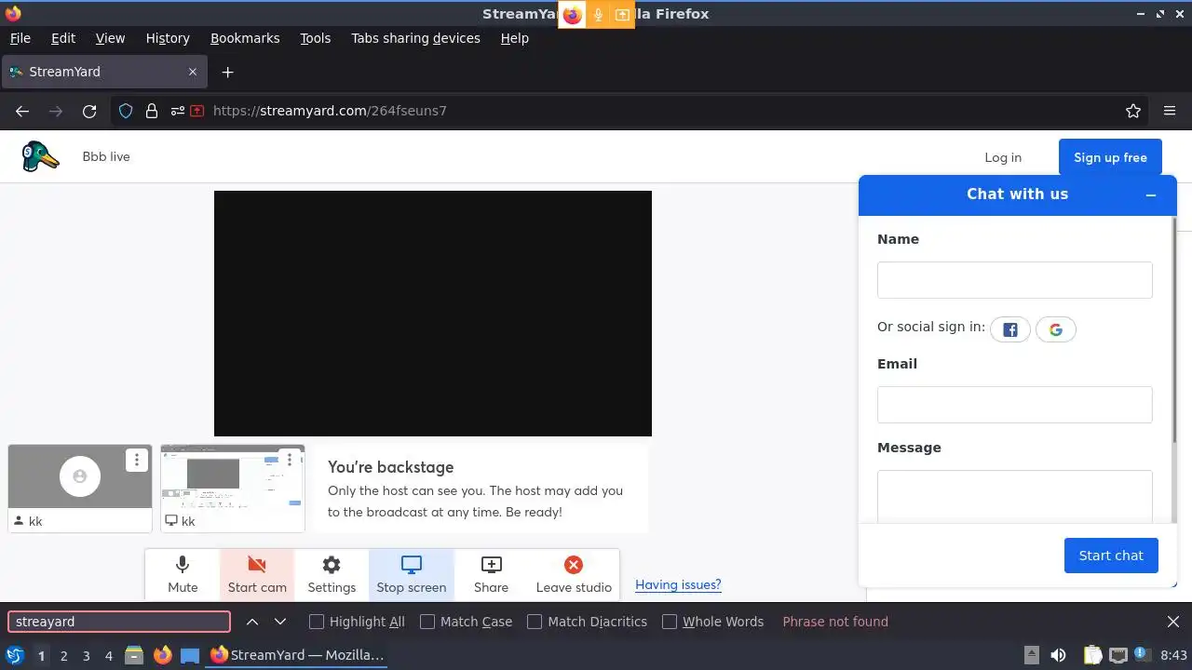
Task: Click StreamYard Mozilla taskbar window entry
Action: tap(297, 655)
